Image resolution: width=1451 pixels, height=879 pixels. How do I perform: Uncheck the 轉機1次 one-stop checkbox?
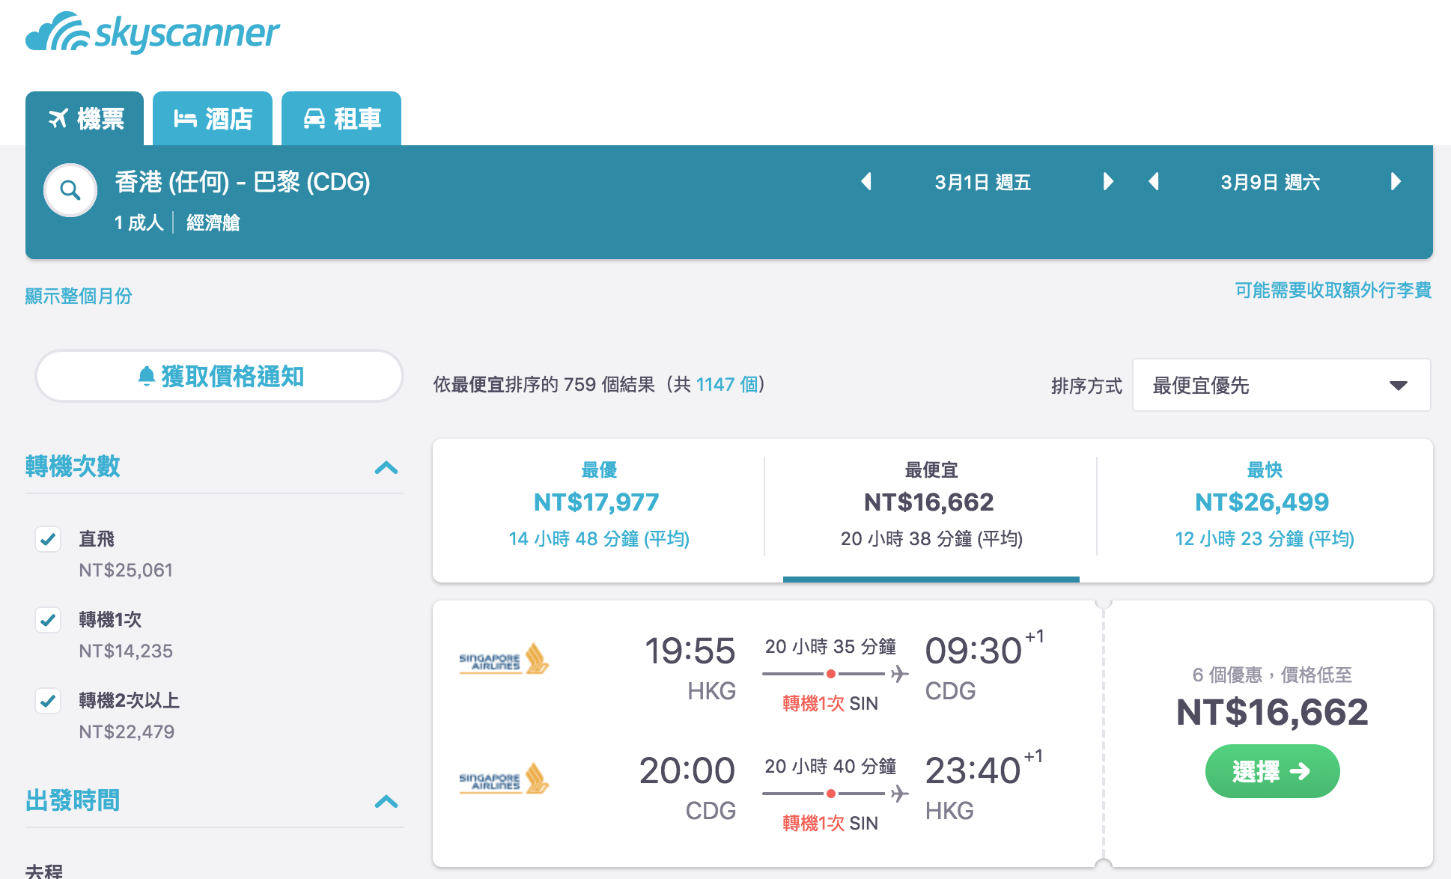[x=48, y=620]
